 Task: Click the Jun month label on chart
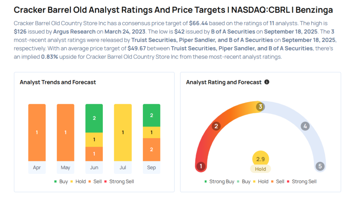94,167
